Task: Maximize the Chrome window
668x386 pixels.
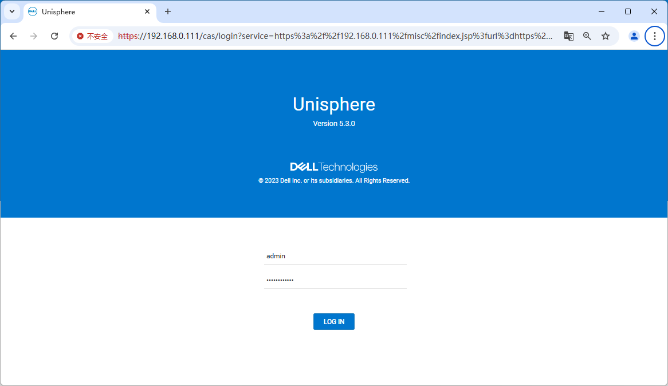Action: click(628, 11)
